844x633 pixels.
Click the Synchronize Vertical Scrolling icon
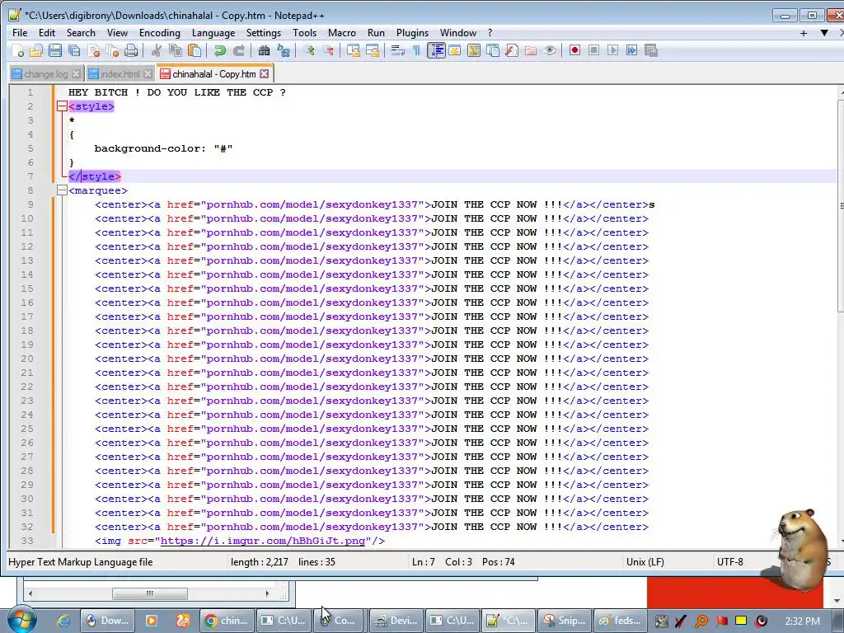pos(353,50)
